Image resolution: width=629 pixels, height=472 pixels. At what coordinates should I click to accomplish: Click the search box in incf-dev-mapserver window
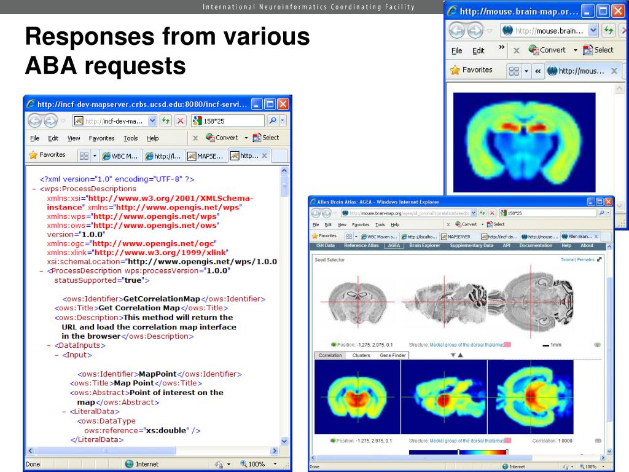(x=227, y=120)
